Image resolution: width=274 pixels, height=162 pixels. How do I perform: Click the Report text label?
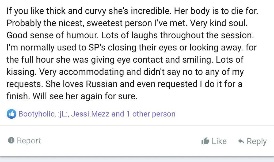coord(29,141)
